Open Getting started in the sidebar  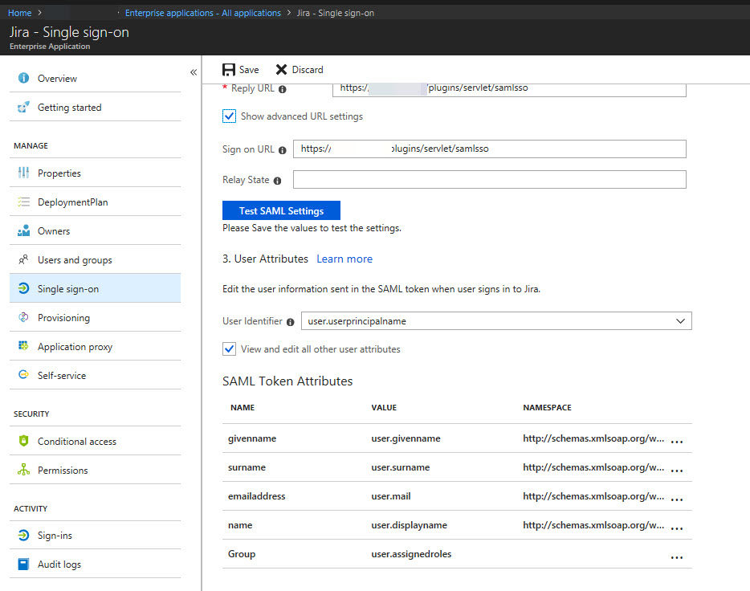pos(96,107)
